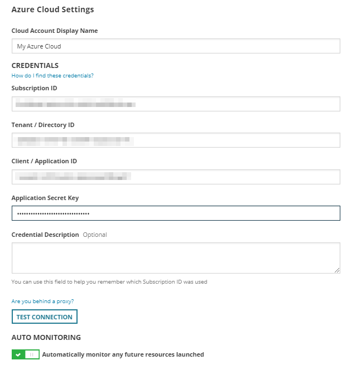Toggle the Auto Monitoring switch off

[26, 354]
